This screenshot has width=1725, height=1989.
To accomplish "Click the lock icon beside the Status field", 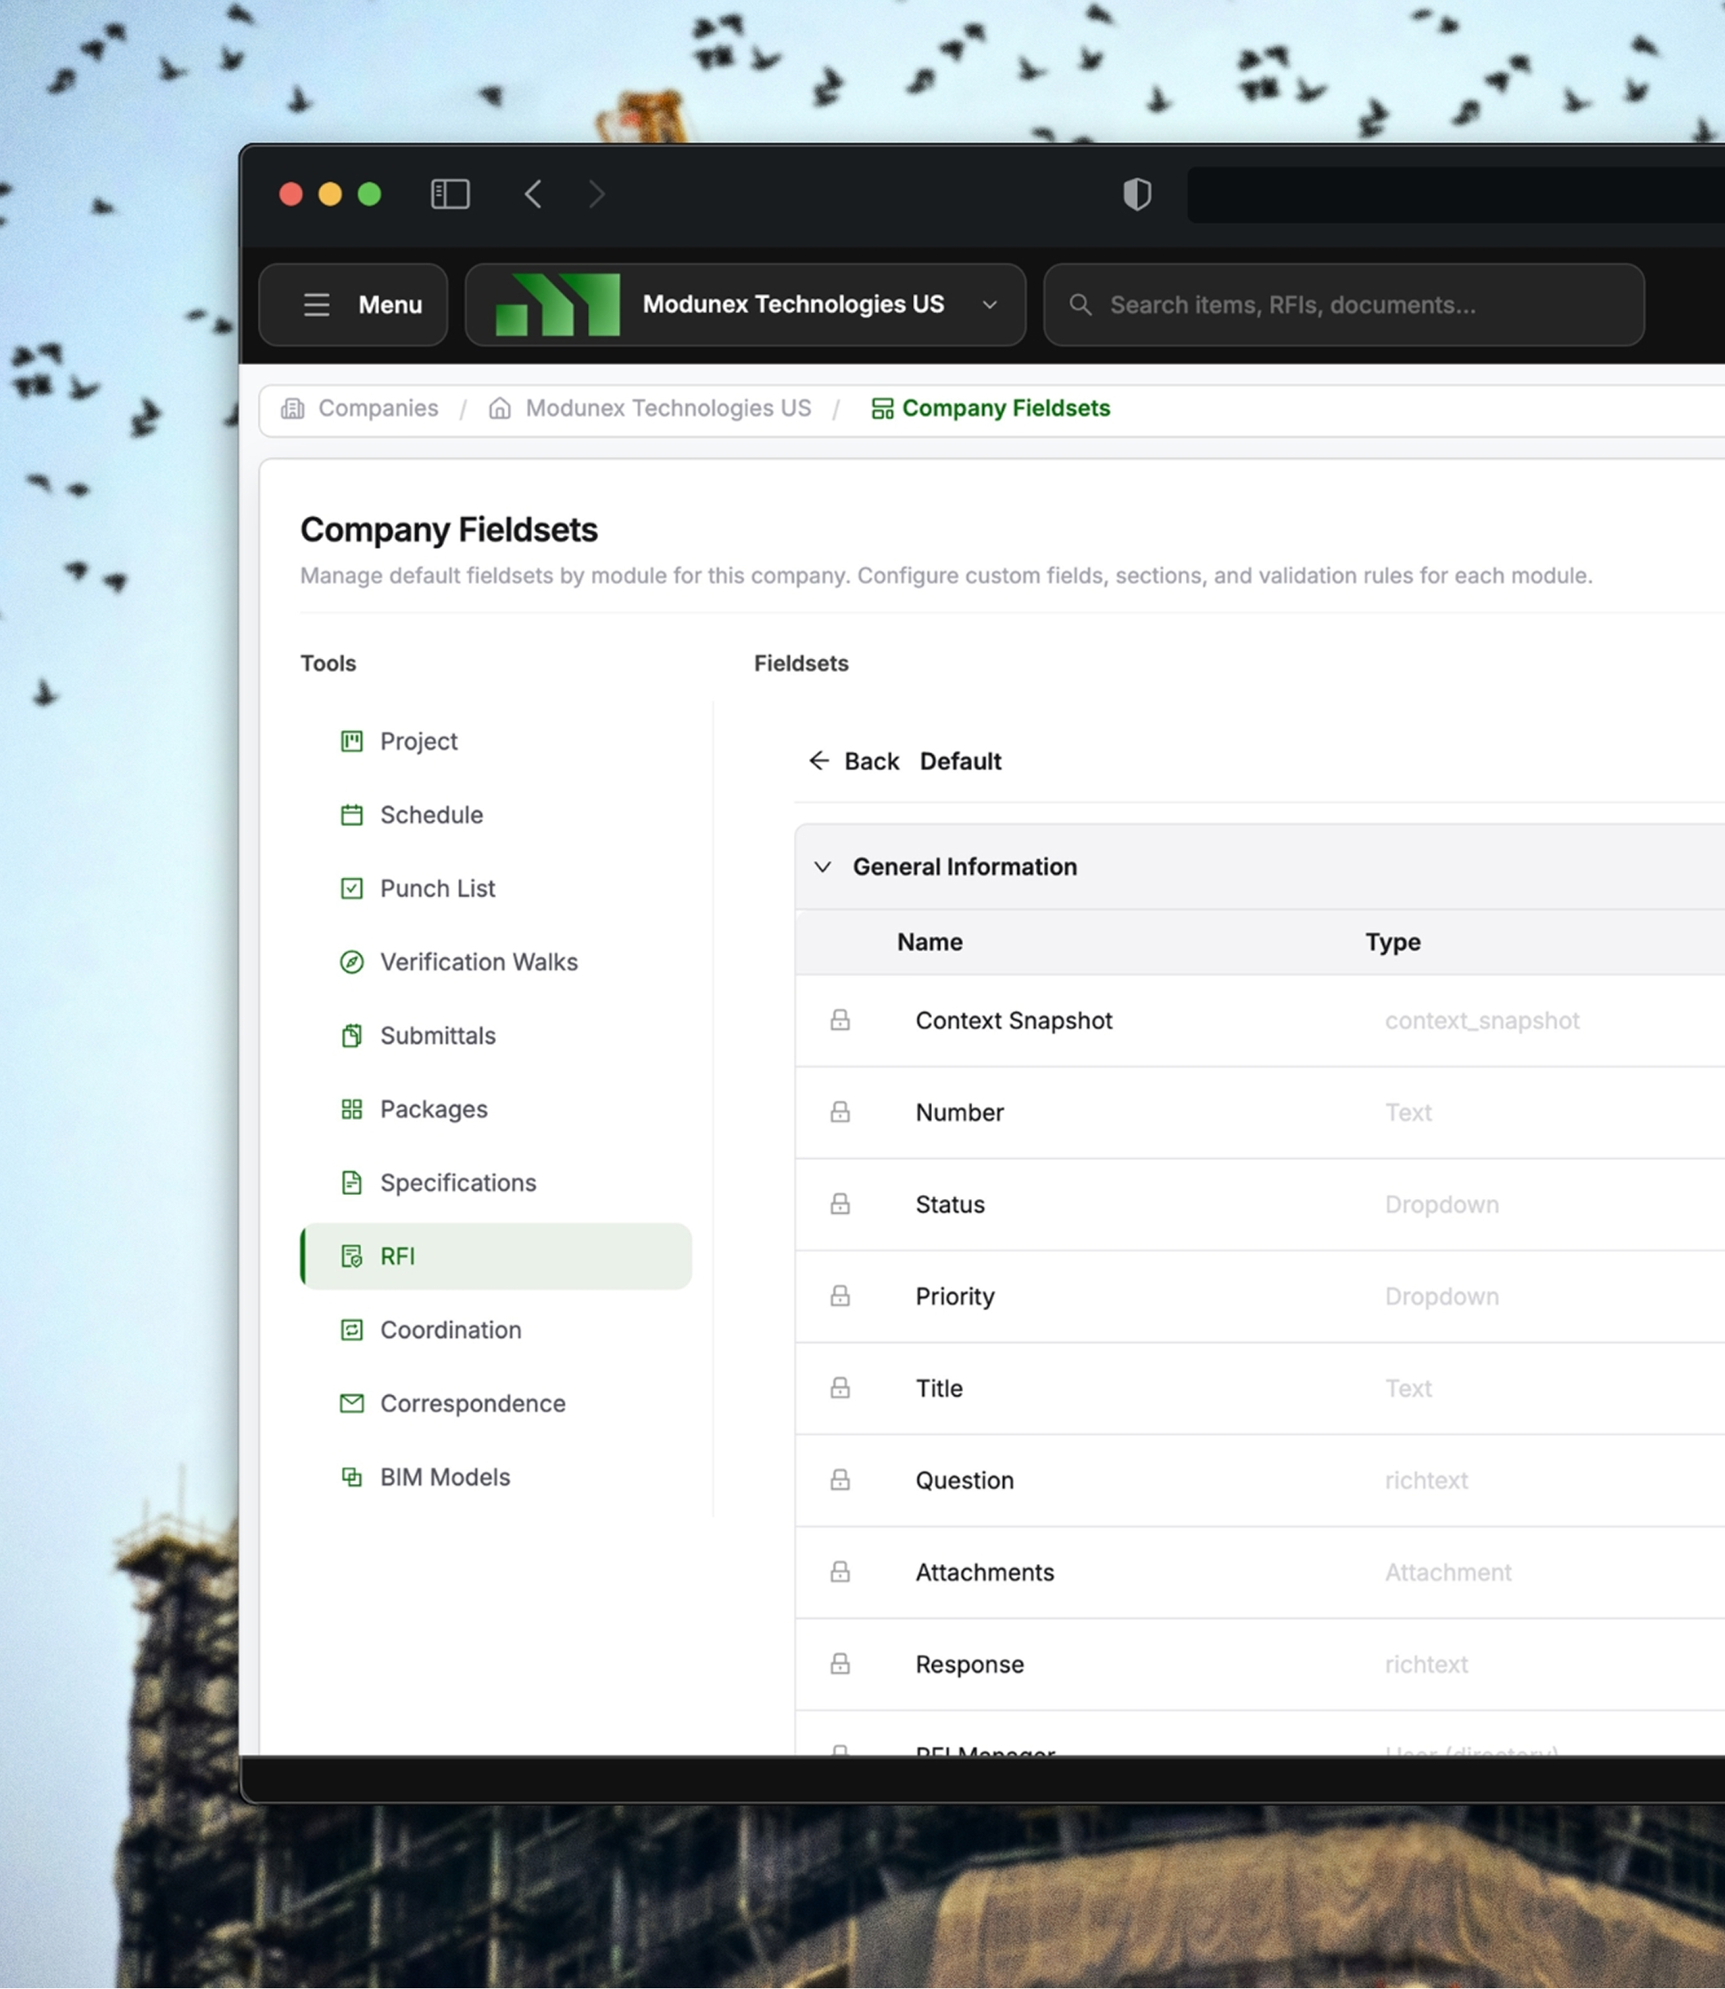I will (840, 1205).
